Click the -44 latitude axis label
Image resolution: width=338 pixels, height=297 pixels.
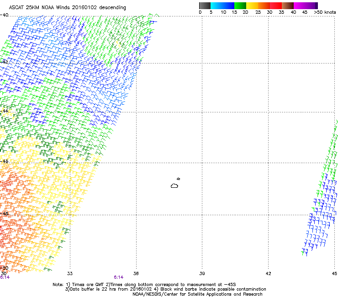[4, 111]
